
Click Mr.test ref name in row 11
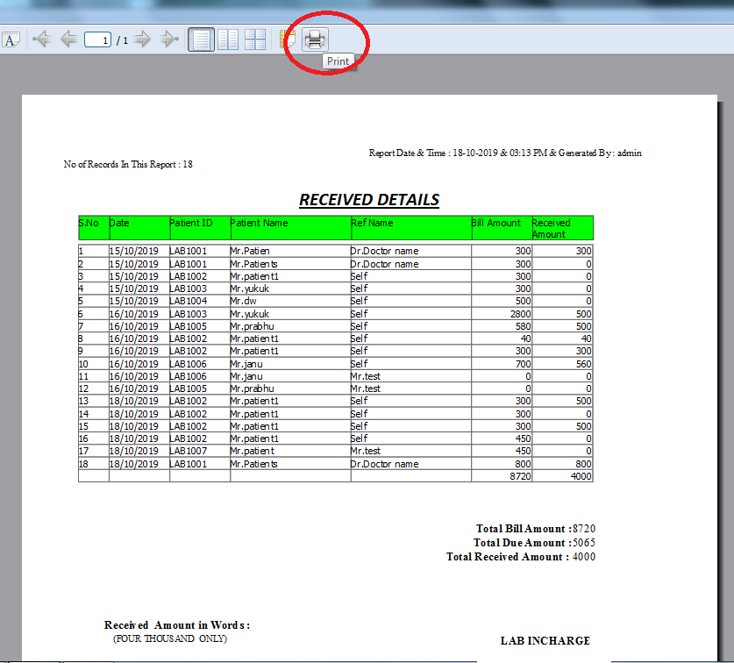click(x=365, y=376)
